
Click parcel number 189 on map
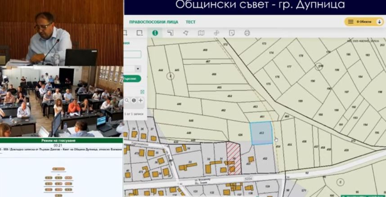click(301, 101)
